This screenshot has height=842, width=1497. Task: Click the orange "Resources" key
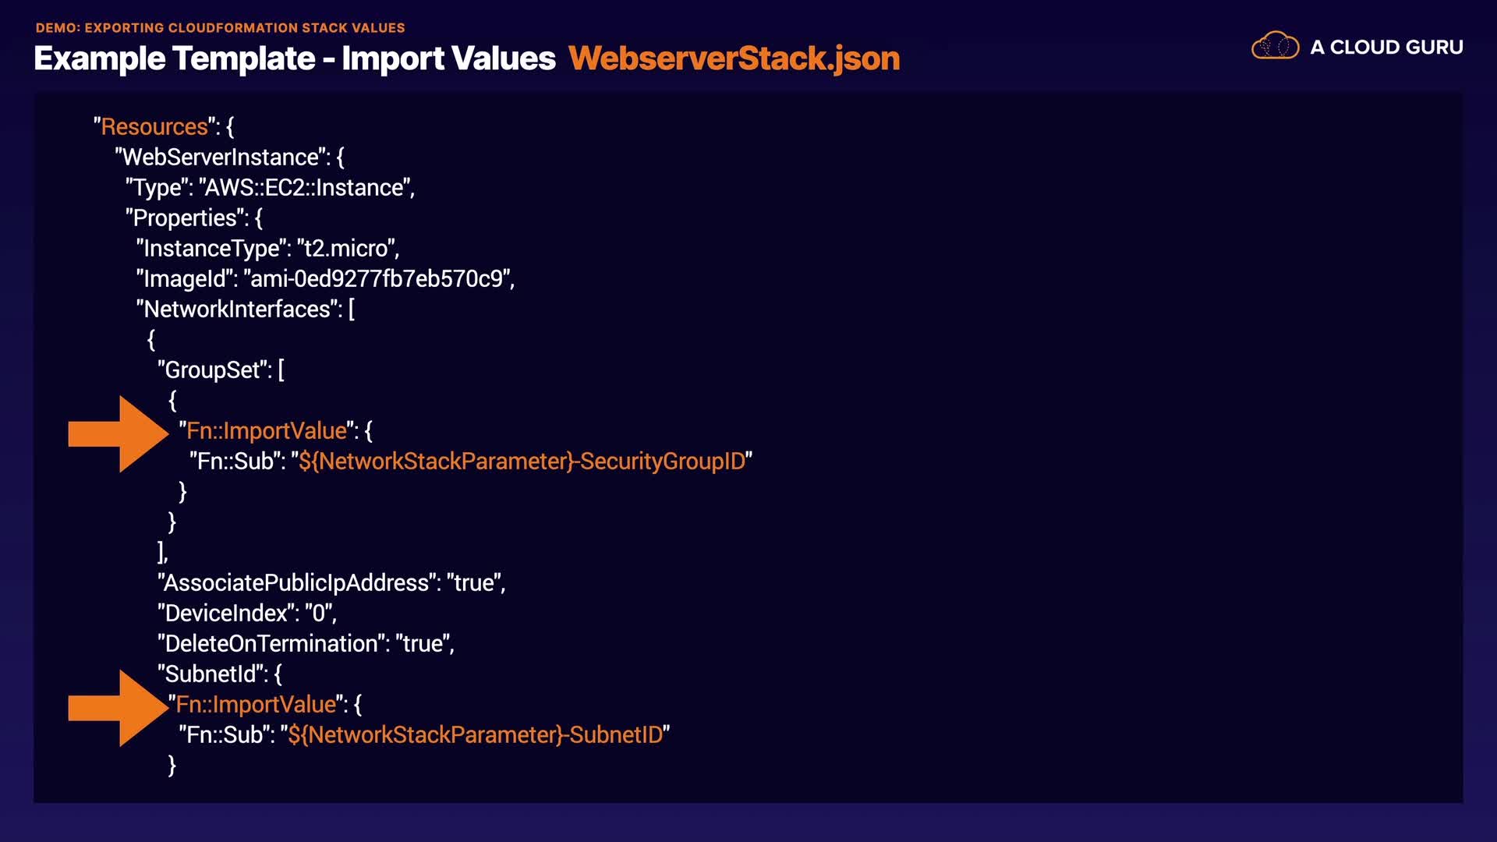click(x=154, y=127)
